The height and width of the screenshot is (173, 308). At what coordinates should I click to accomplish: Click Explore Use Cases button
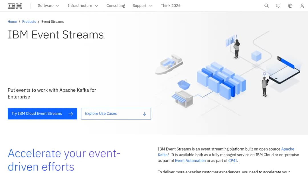point(116,114)
